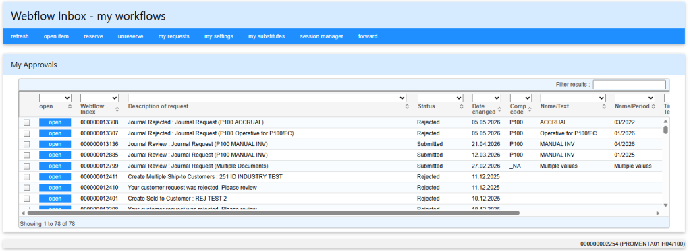Viewport: 691px width, 251px height.
Task: Open request 000000012799 via open button
Action: pyautogui.click(x=55, y=166)
